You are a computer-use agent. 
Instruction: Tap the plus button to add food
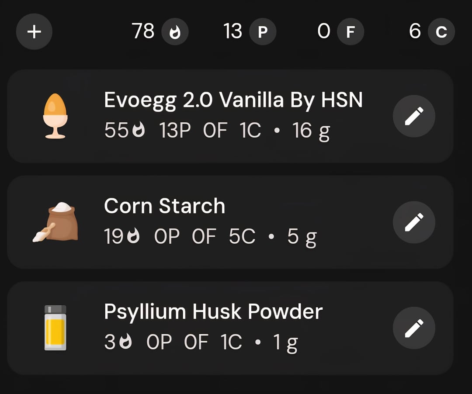click(x=34, y=32)
